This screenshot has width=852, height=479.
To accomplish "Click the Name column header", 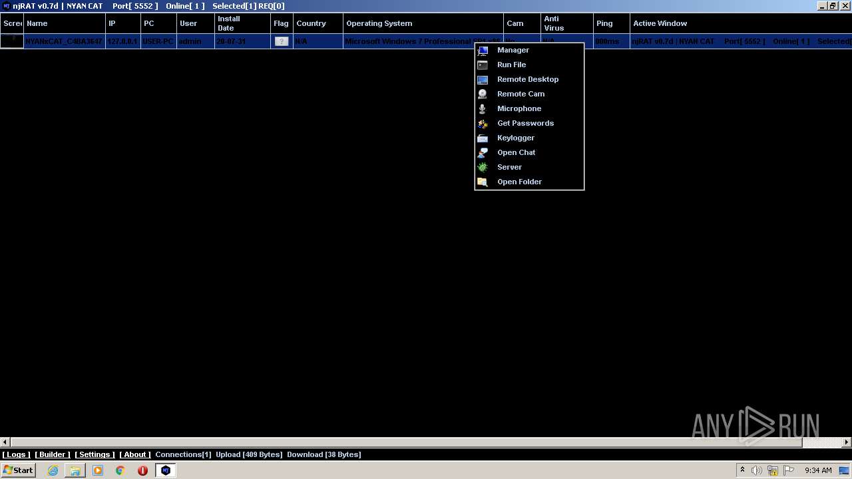I will point(65,23).
